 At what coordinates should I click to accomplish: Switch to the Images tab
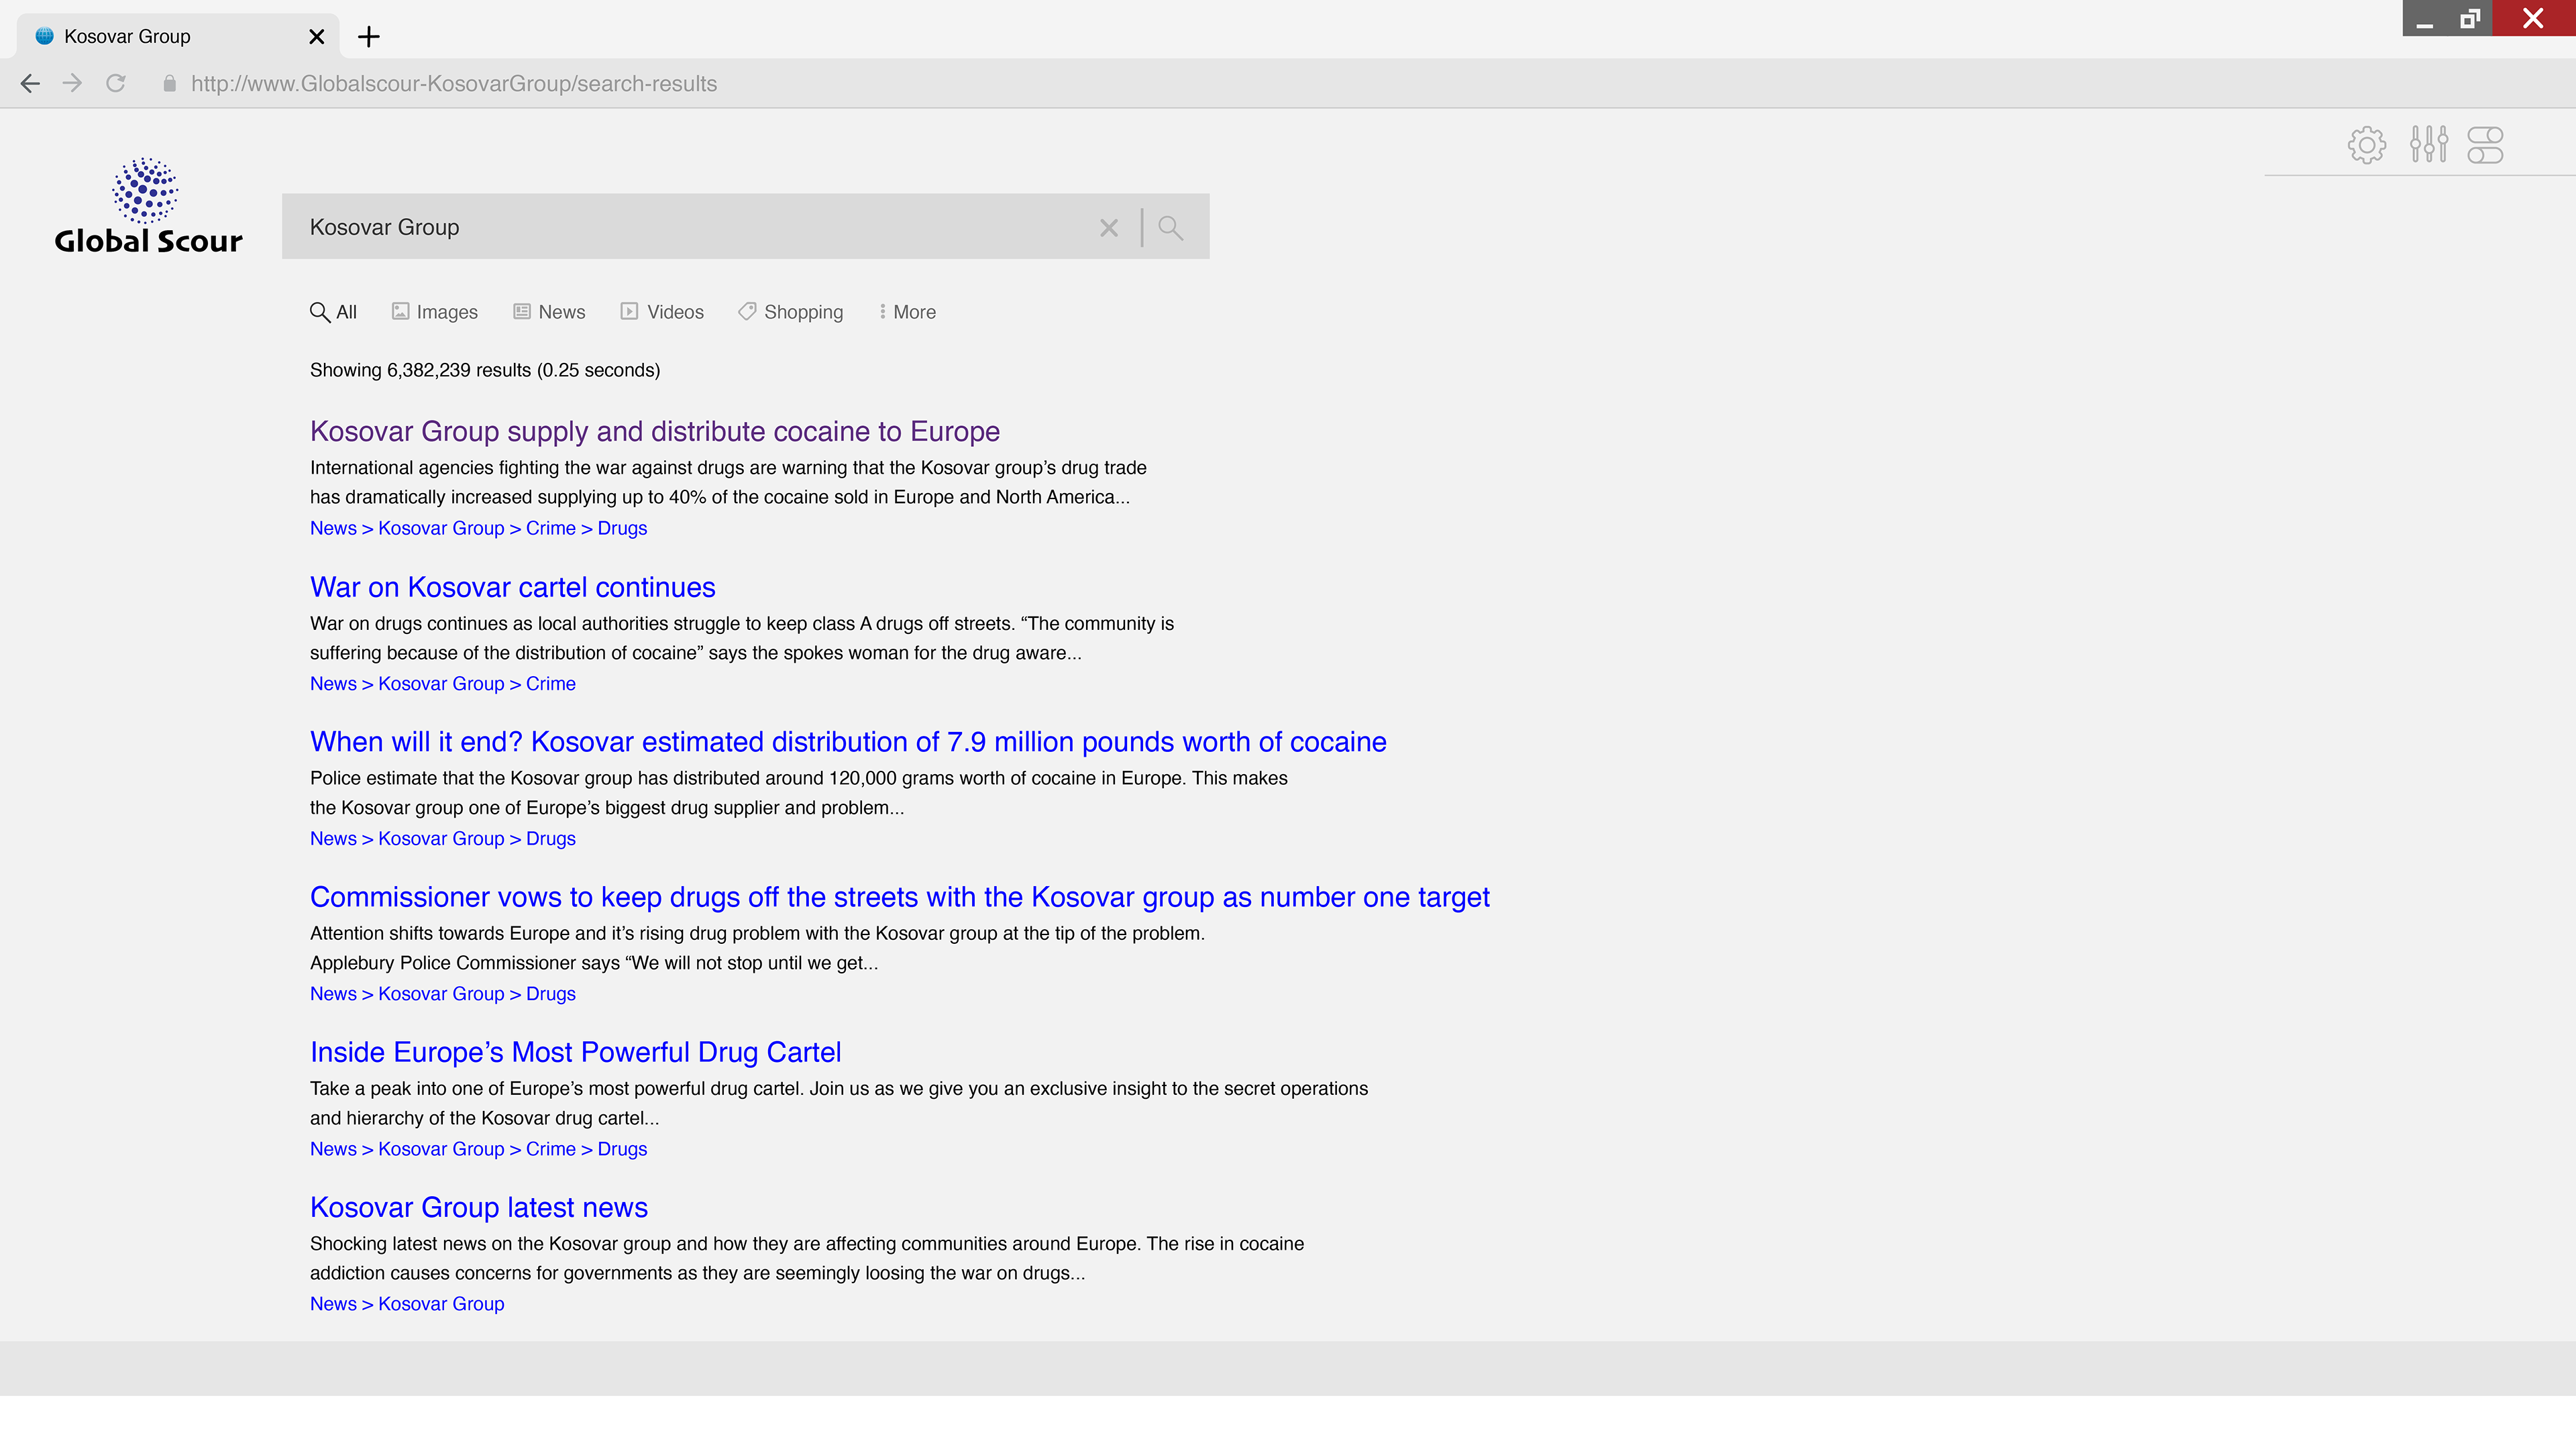click(435, 312)
